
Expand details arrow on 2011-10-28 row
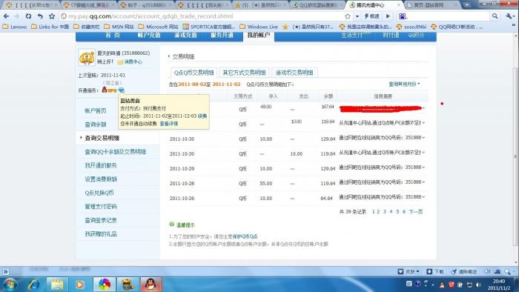point(423,182)
